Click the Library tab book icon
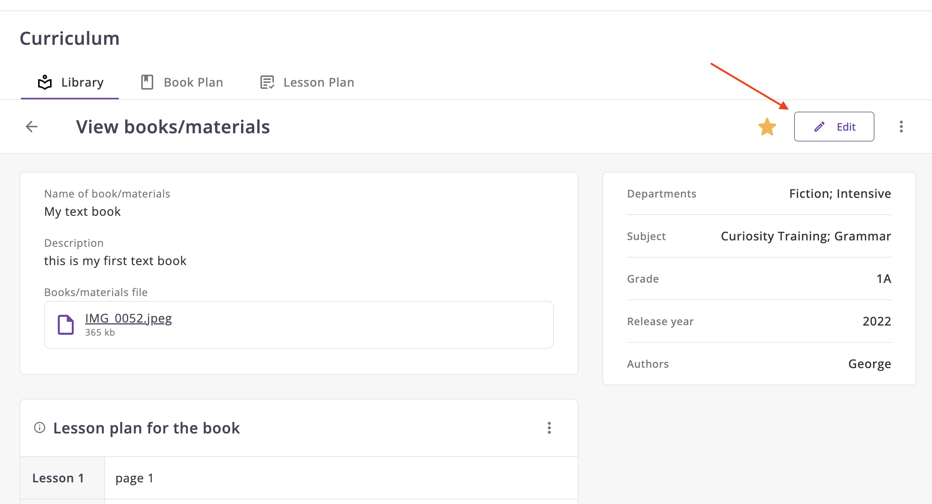Viewport: 932px width, 504px height. (x=45, y=83)
